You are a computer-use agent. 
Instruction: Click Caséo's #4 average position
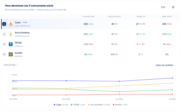[113, 24]
